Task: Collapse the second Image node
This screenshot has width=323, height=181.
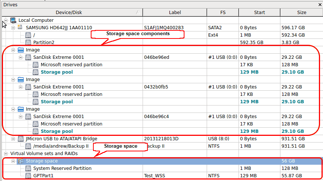Action: (x=13, y=80)
